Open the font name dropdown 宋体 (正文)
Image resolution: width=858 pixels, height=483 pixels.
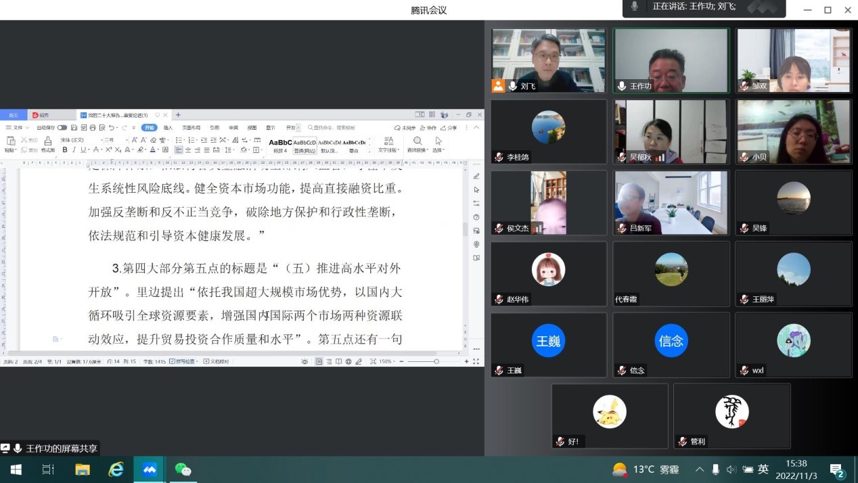coord(81,140)
